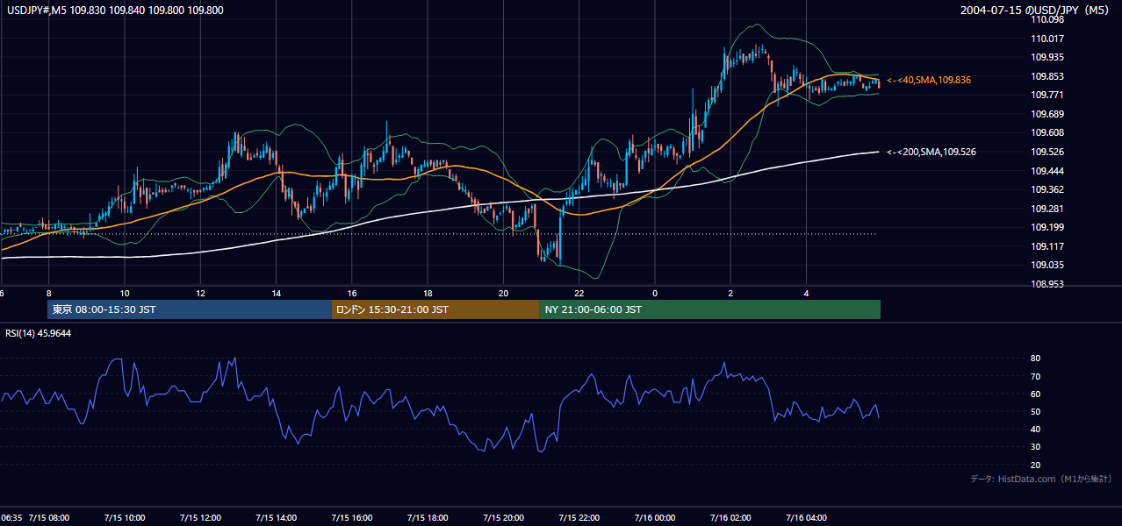Viewport: 1122px width, 526px height.
Task: Click the 7/15 08:00 time axis label
Action: point(49,517)
